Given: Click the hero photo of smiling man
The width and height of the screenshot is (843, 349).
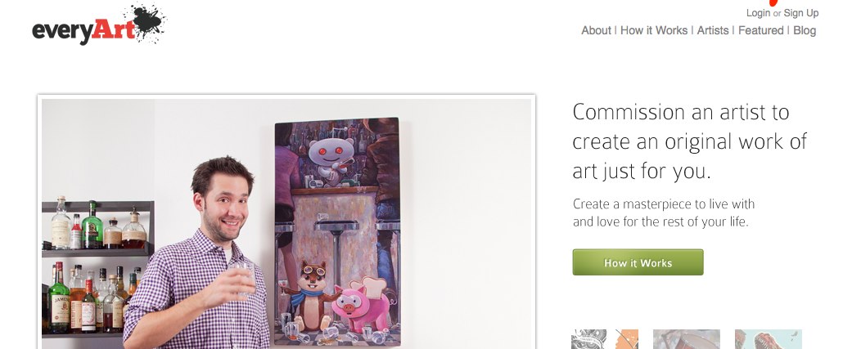Looking at the screenshot, I should pyautogui.click(x=286, y=223).
